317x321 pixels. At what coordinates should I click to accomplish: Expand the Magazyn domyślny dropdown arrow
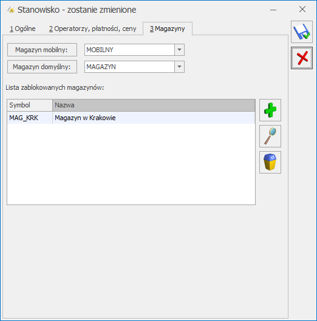(179, 67)
